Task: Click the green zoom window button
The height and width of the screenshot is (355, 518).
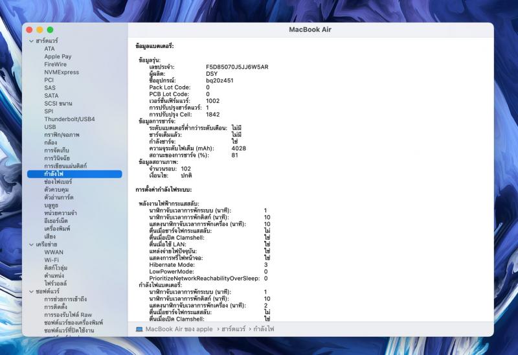Action: [x=51, y=30]
